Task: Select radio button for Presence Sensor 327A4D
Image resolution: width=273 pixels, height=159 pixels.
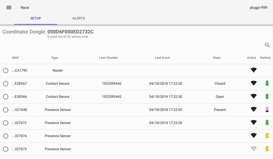Action: click(x=5, y=110)
